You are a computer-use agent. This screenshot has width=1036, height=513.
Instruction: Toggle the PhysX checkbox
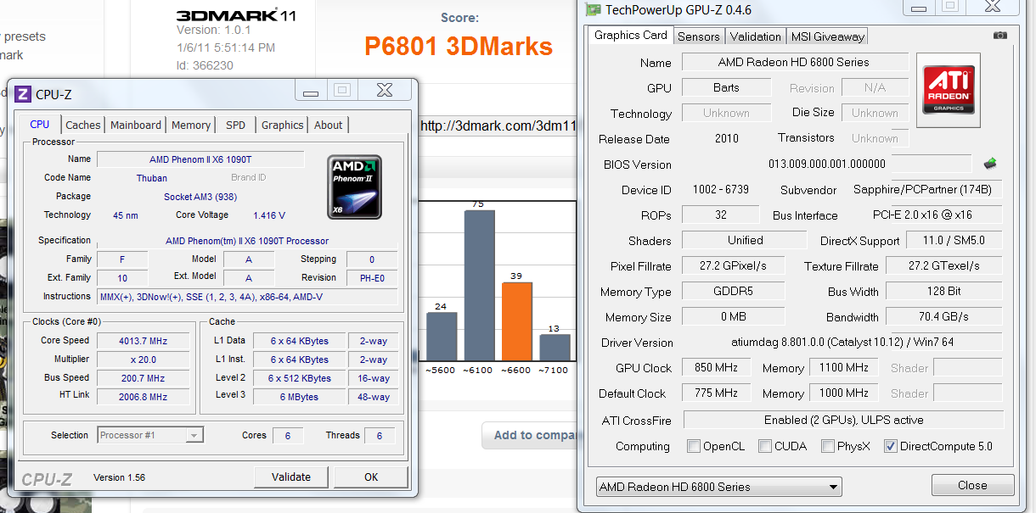click(828, 446)
